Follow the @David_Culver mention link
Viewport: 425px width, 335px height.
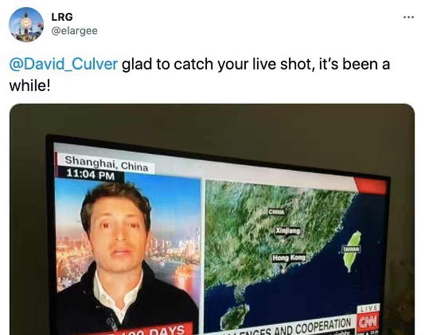click(64, 64)
